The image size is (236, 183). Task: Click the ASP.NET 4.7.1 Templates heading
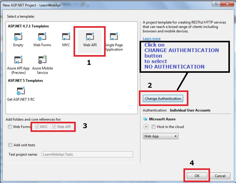tap(28, 26)
